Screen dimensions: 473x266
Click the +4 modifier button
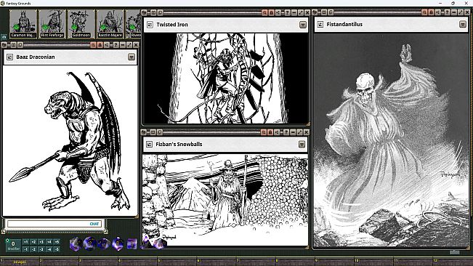tap(49, 242)
